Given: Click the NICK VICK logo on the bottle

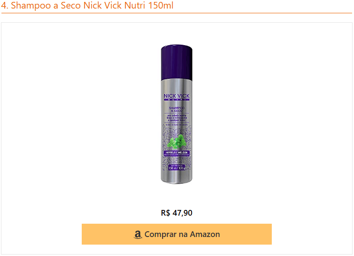Looking at the screenshot, I should (177, 97).
